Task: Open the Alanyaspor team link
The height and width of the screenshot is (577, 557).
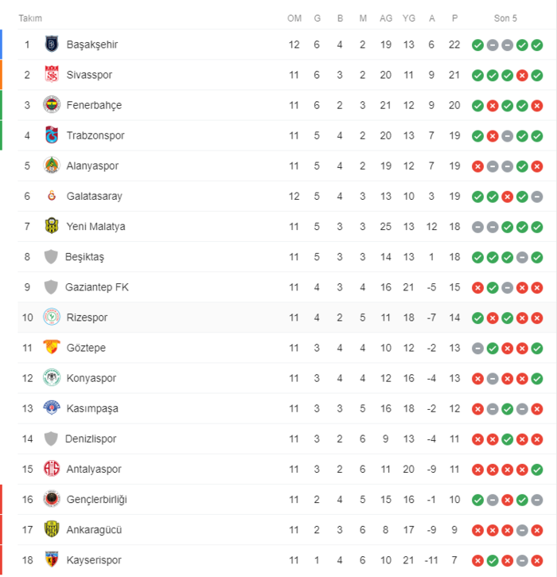Action: pyautogui.click(x=92, y=166)
